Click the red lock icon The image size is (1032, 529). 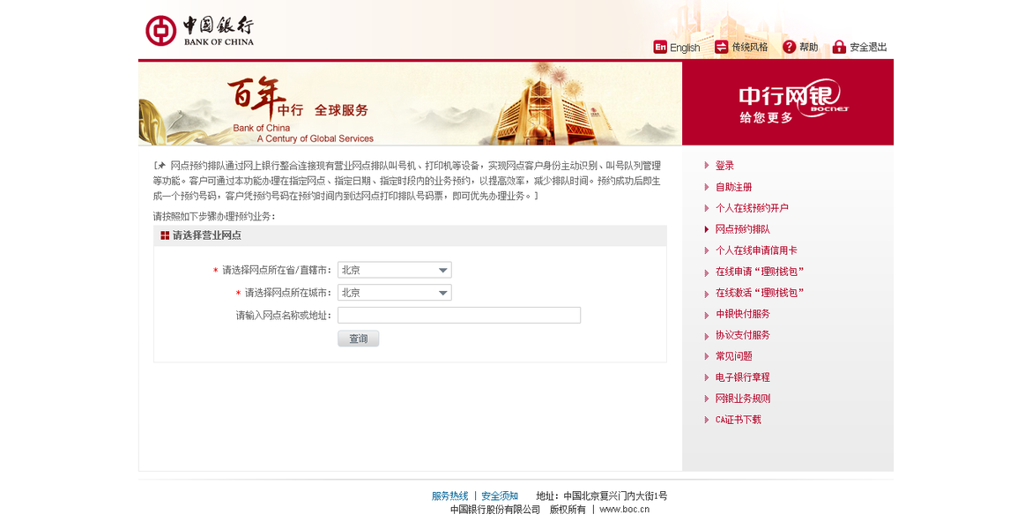coord(838,47)
